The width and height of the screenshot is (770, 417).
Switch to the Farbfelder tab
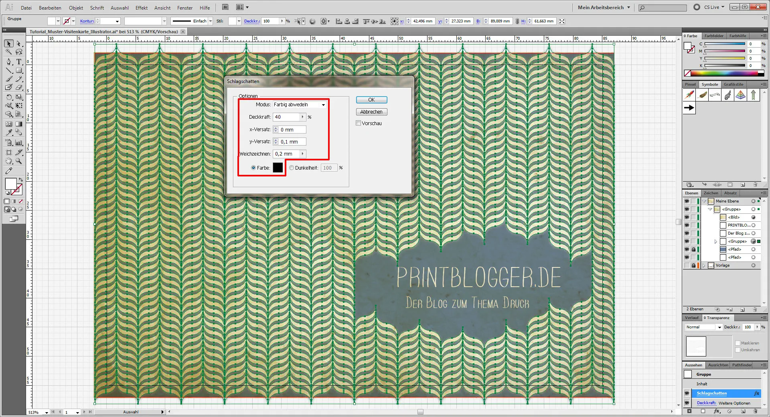[714, 36]
